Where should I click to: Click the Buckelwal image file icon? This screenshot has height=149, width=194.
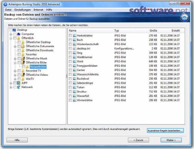pos(75,79)
